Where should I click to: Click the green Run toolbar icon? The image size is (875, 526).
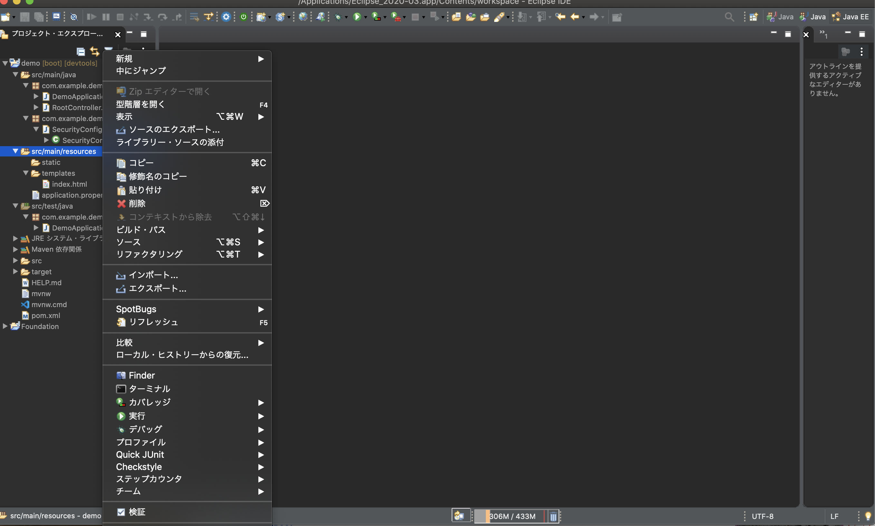click(x=357, y=17)
